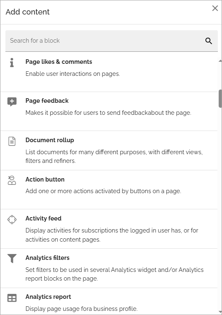
Task: Focus the Search for a block field
Action: (x=112, y=41)
